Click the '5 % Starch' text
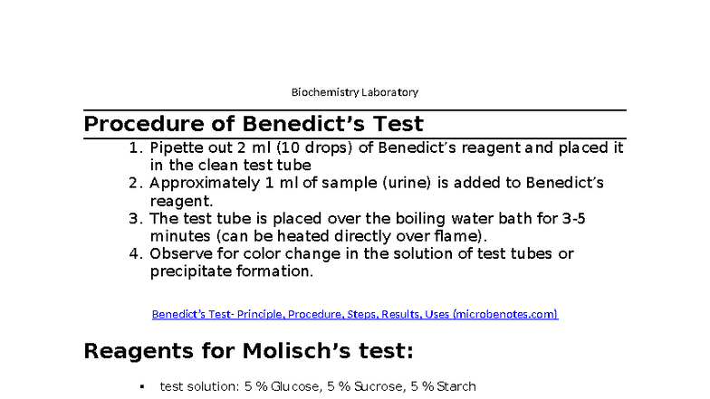 click(444, 386)
